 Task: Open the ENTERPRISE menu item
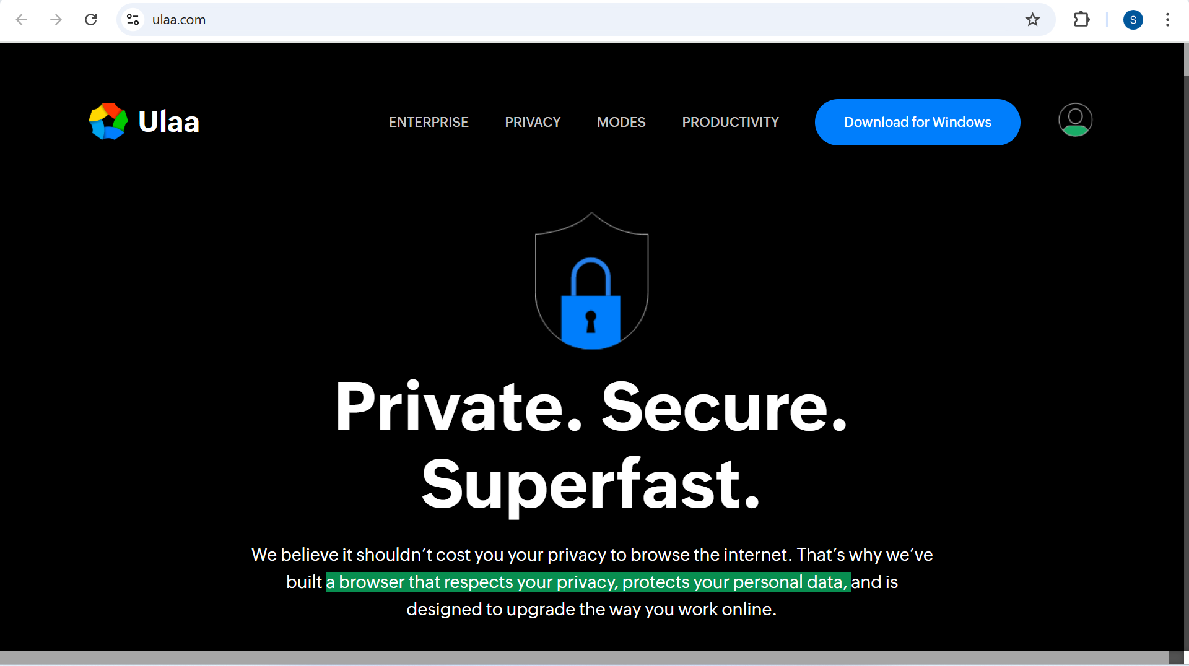click(x=429, y=123)
